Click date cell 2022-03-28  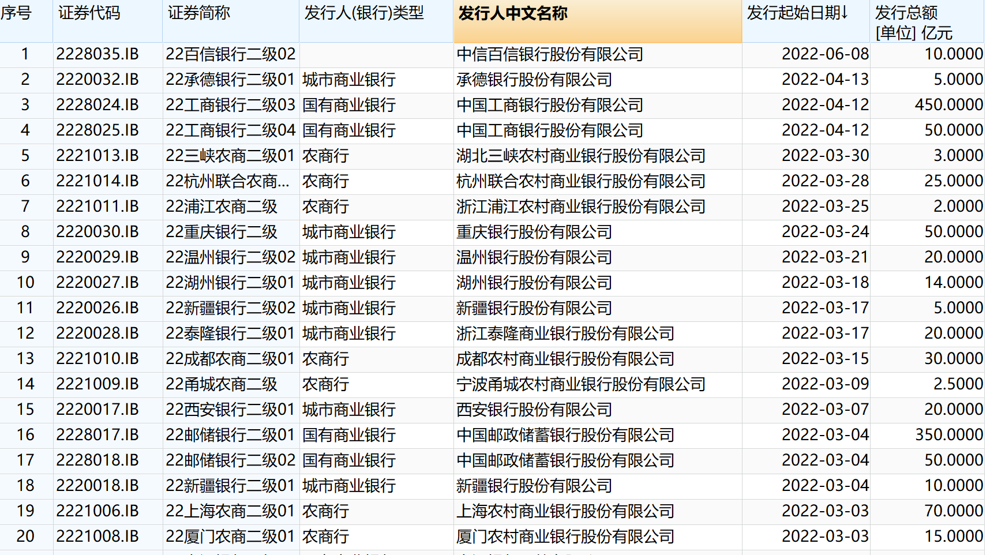pos(825,181)
